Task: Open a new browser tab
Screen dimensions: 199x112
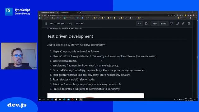Action: pos(80,12)
